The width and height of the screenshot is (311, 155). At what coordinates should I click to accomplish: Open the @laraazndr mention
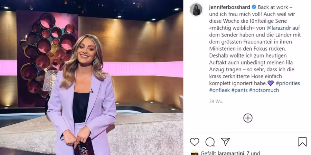tap(279, 28)
